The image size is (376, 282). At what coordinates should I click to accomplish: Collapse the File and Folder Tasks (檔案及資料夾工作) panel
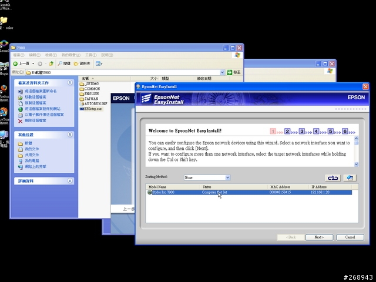click(70, 83)
